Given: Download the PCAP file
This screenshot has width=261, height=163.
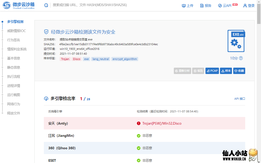Looking at the screenshot, I should tap(212, 71).
